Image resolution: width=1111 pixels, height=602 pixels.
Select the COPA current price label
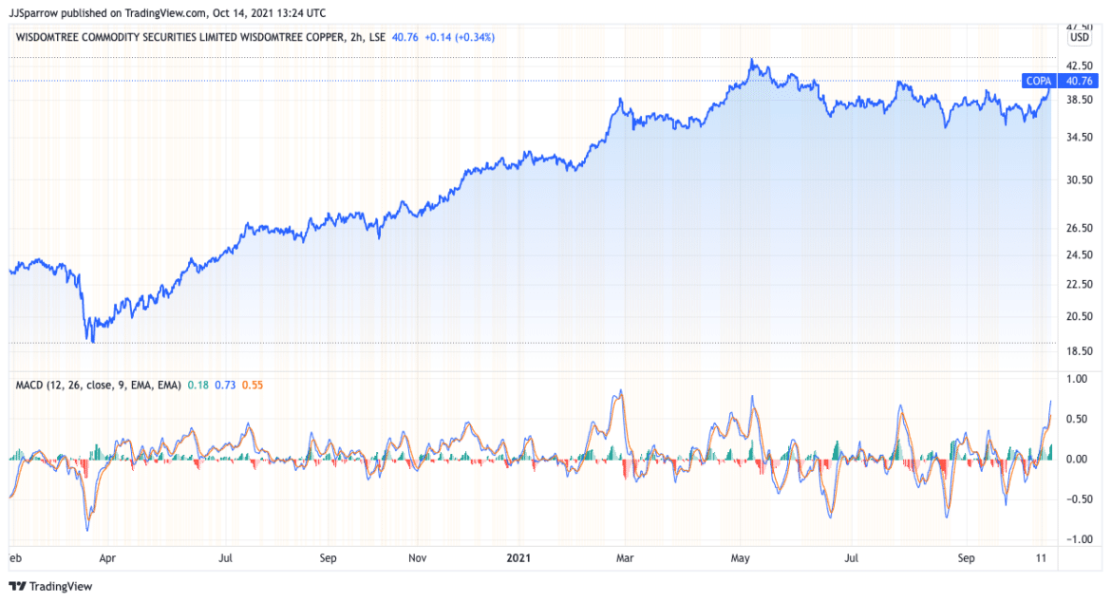coord(1040,81)
